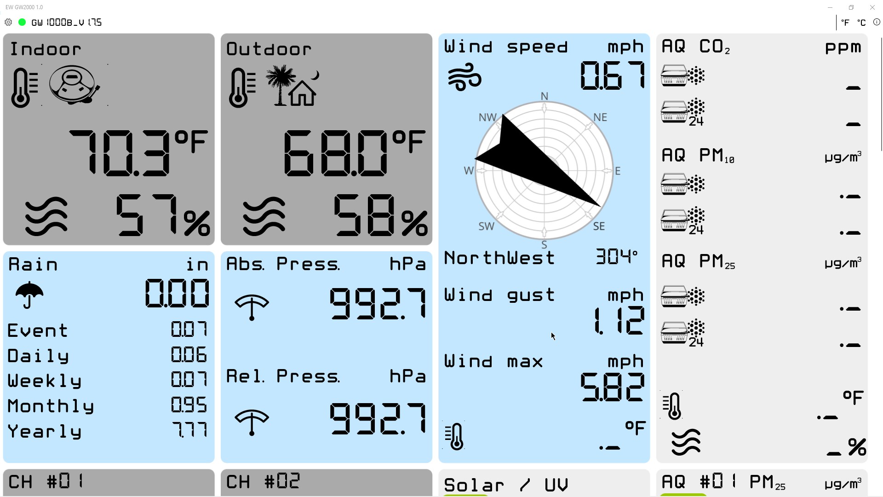
Task: Open the info (i) icon
Action: tap(877, 22)
